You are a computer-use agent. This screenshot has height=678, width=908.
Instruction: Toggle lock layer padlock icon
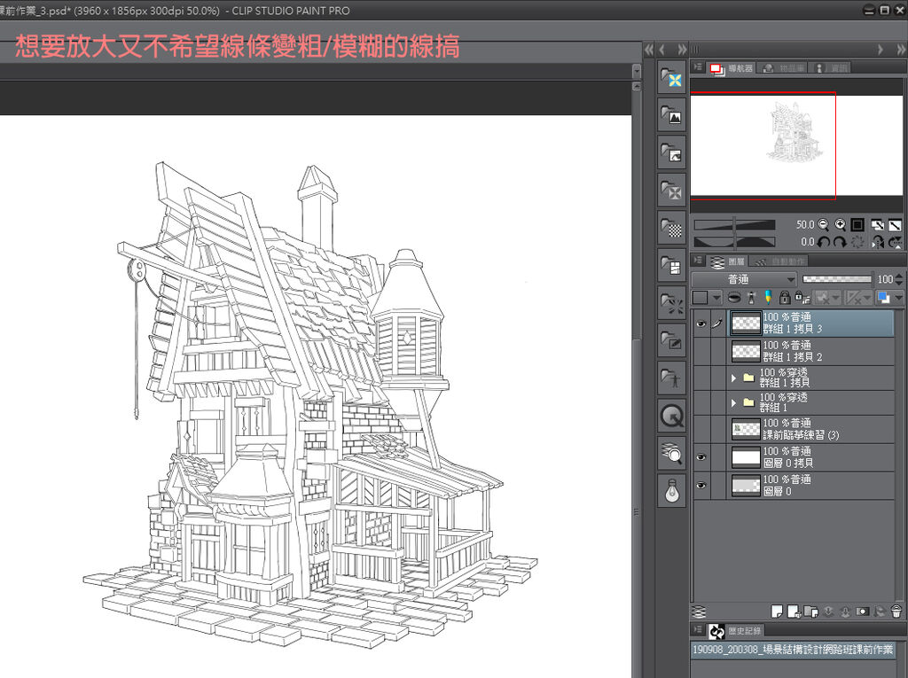coord(785,298)
